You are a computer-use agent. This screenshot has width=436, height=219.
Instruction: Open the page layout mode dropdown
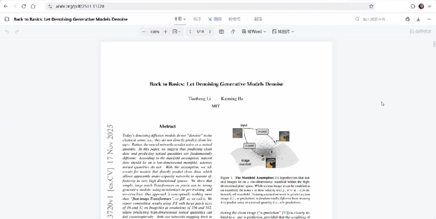point(177,31)
